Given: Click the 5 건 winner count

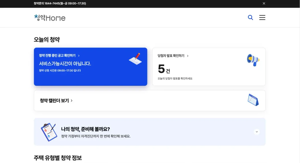Looking at the screenshot, I should (164, 69).
